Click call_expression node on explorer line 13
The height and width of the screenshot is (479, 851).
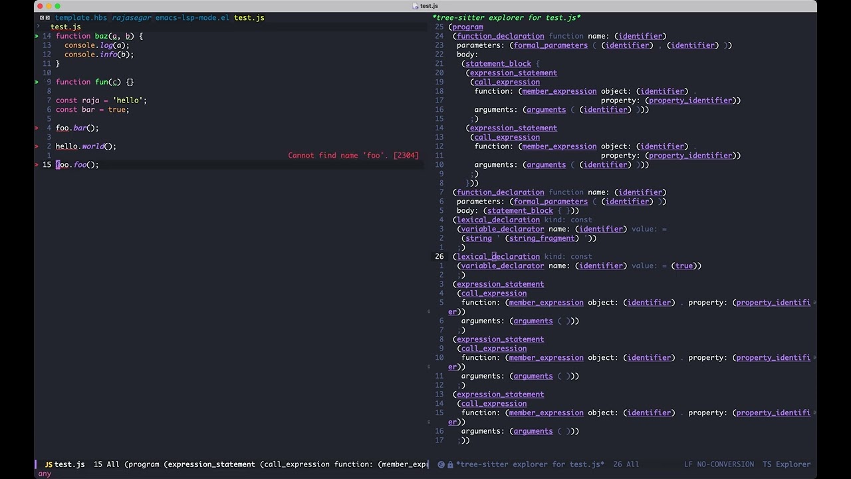pyautogui.click(x=507, y=137)
